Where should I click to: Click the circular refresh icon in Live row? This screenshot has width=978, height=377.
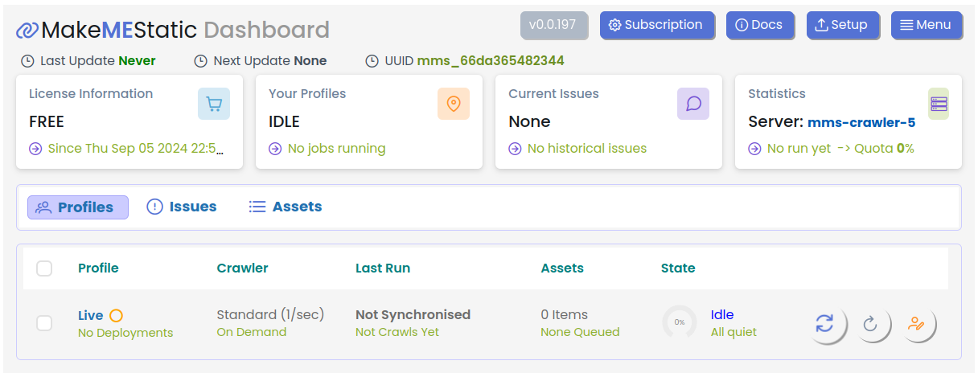(870, 324)
